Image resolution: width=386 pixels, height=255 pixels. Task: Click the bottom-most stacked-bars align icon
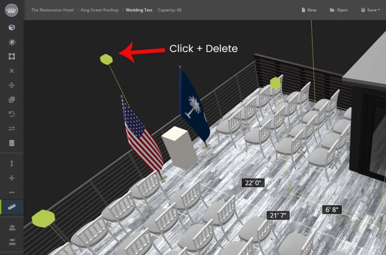12,242
